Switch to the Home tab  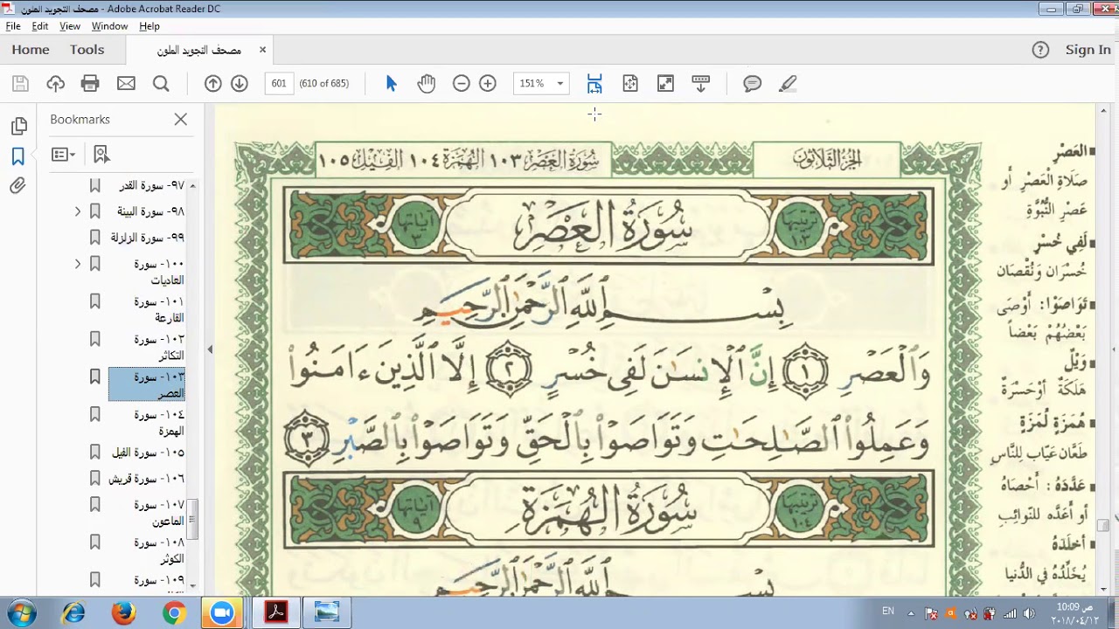[x=31, y=50]
